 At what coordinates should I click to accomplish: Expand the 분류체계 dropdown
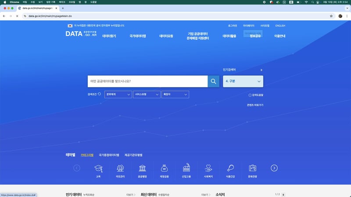[x=118, y=95]
